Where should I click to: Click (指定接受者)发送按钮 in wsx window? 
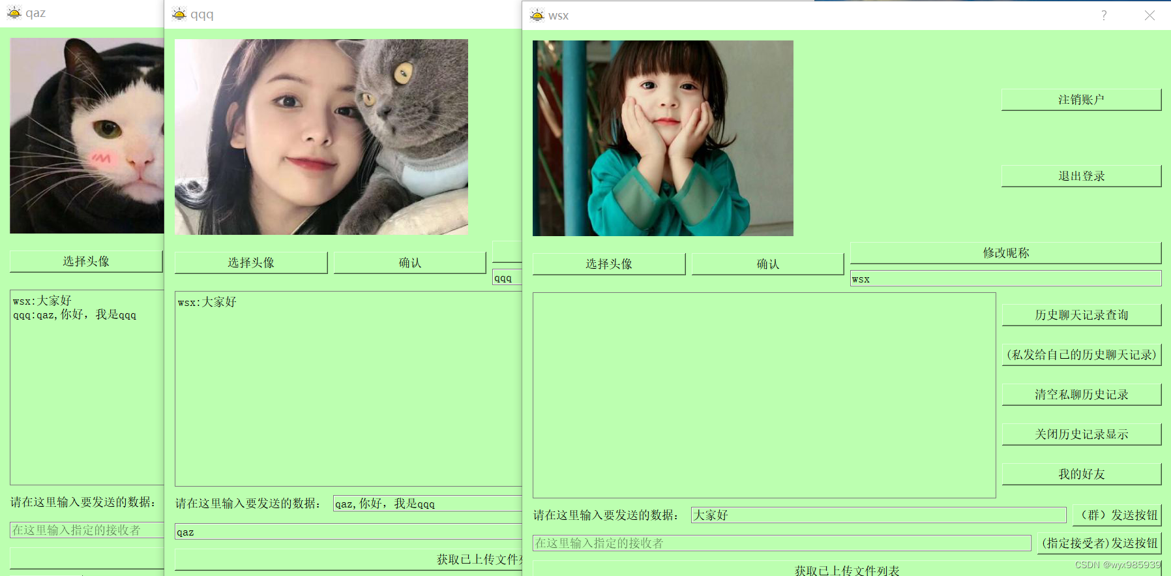pos(1099,543)
